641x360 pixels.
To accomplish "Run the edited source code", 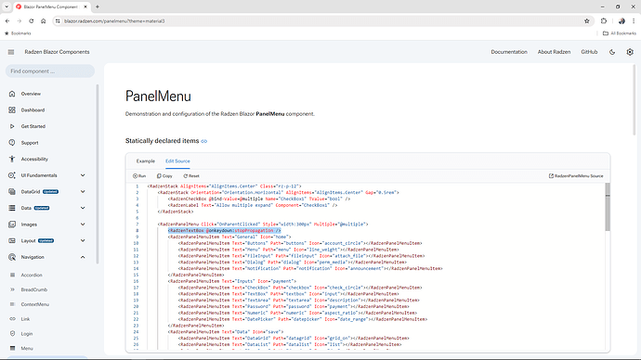I will [139, 176].
